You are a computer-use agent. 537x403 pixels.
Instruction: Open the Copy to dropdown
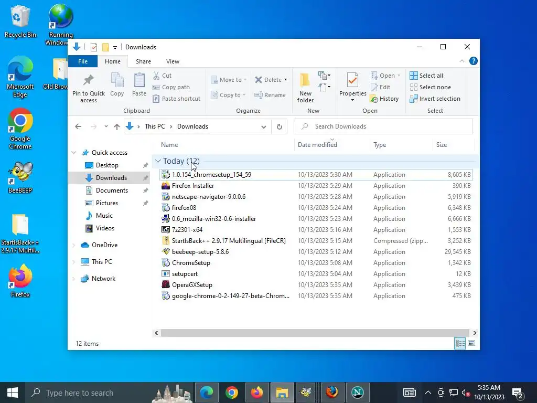pos(229,95)
